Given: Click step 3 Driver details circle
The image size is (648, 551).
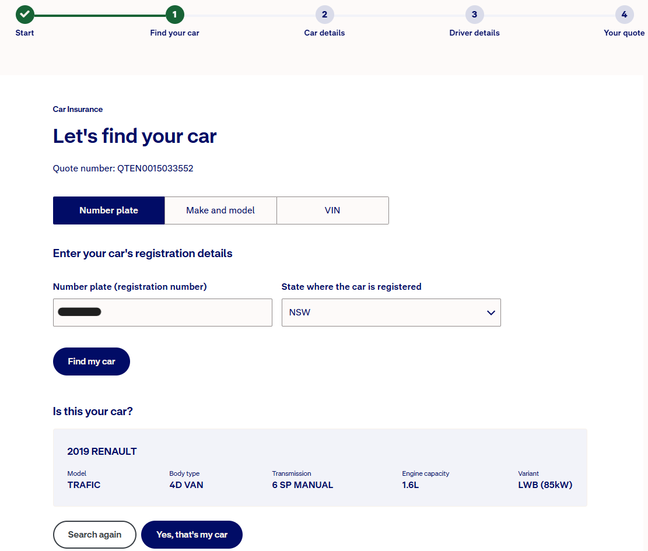Looking at the screenshot, I should [x=474, y=15].
